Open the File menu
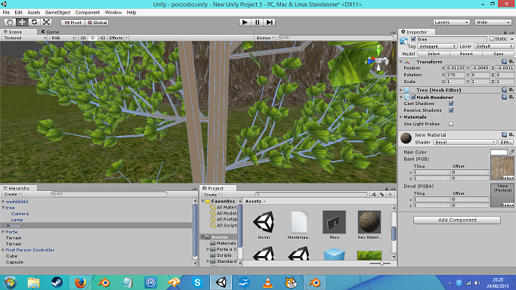 [6, 13]
